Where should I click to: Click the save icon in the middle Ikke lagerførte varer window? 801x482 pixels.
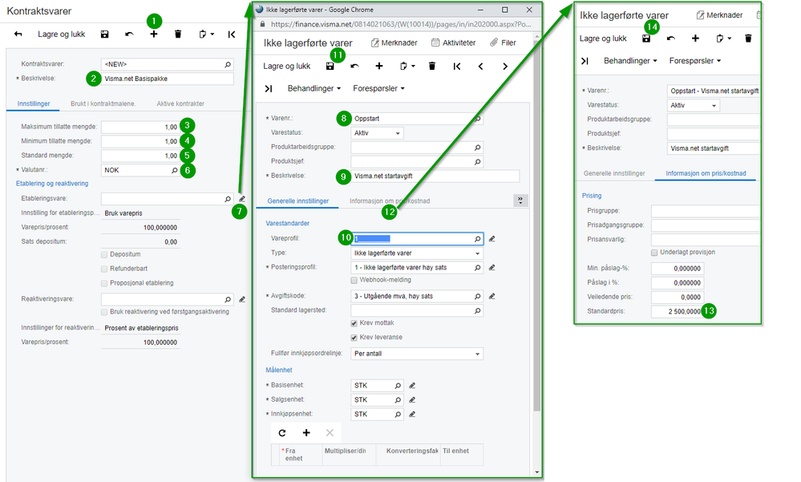click(x=330, y=66)
